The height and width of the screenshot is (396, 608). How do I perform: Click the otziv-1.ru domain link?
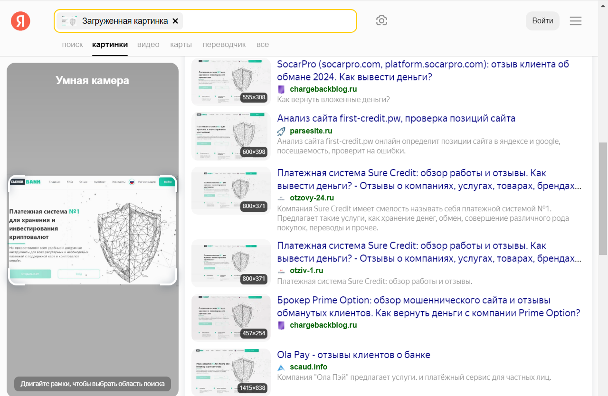click(306, 271)
